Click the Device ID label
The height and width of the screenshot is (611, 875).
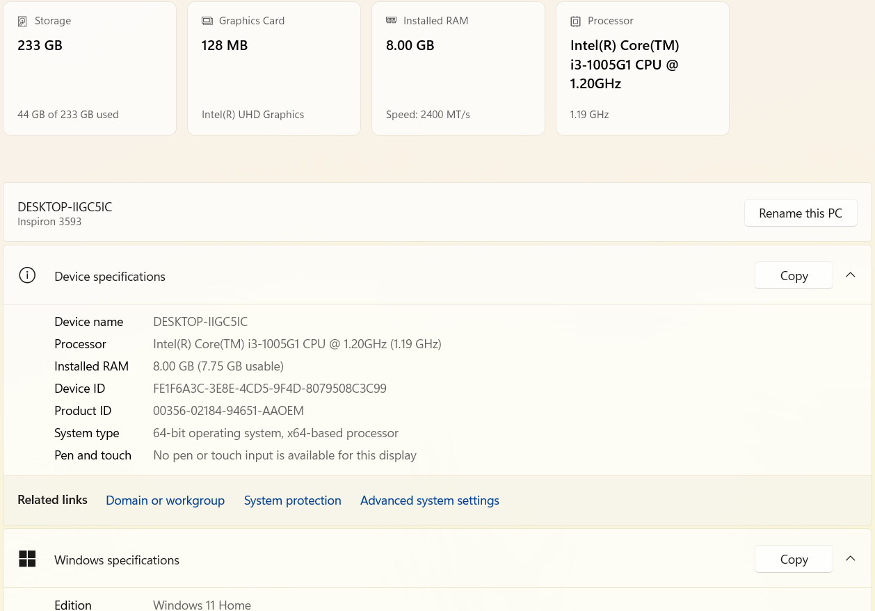pyautogui.click(x=79, y=389)
